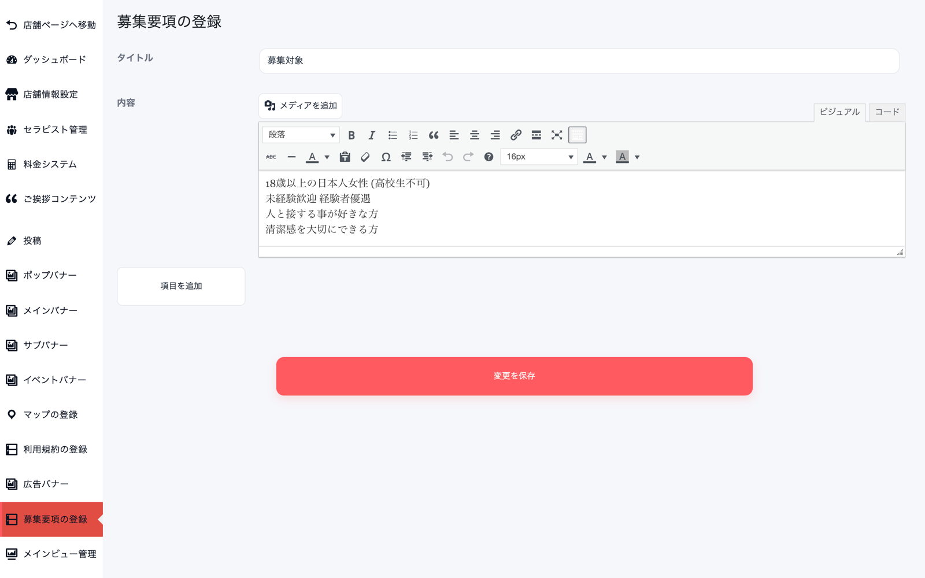This screenshot has height=578, width=925.
Task: Clear formatting with eraser icon
Action: coord(365,157)
